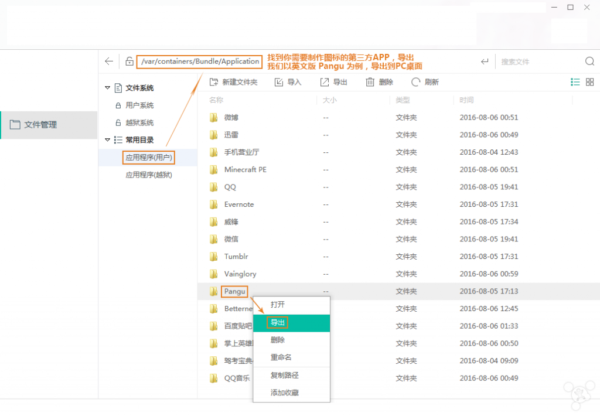Image resolution: width=600 pixels, height=416 pixels.
Task: Click the lock icon beside the path
Action: (129, 62)
